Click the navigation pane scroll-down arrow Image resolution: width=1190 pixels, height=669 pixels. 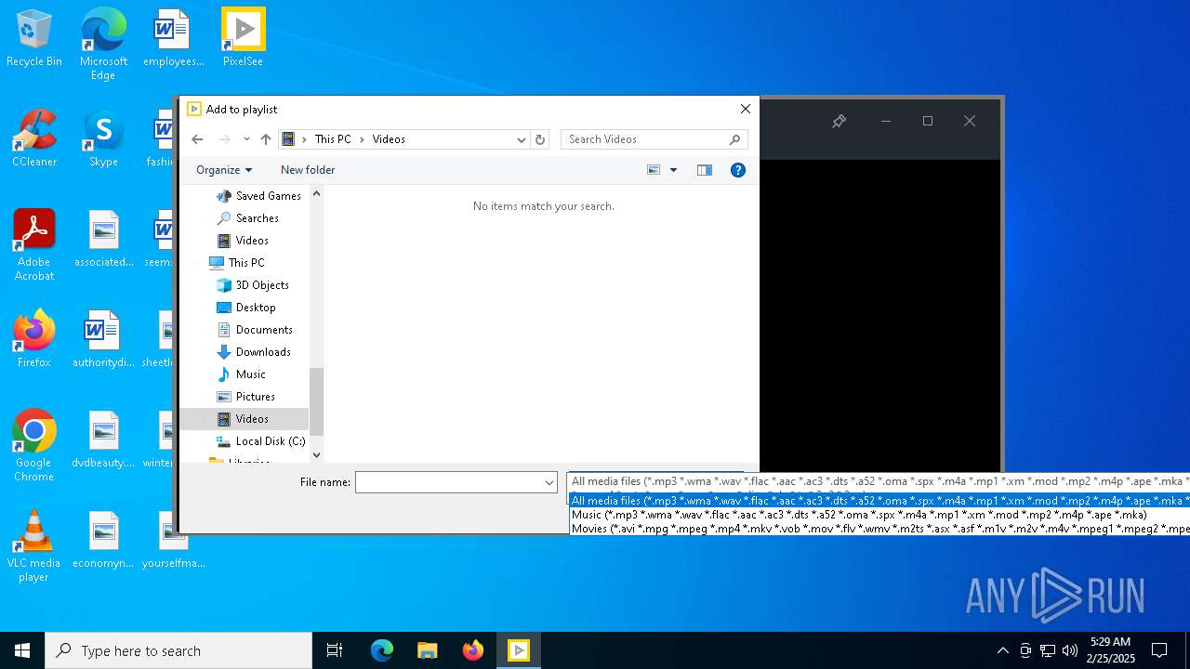pyautogui.click(x=316, y=454)
